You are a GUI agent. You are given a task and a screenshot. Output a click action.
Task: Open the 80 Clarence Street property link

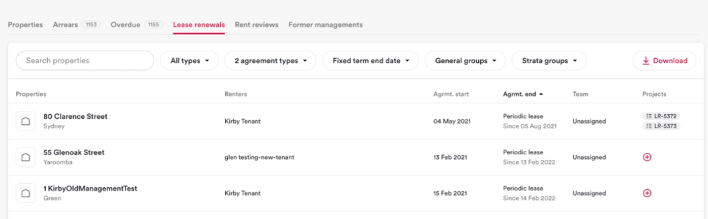point(75,117)
